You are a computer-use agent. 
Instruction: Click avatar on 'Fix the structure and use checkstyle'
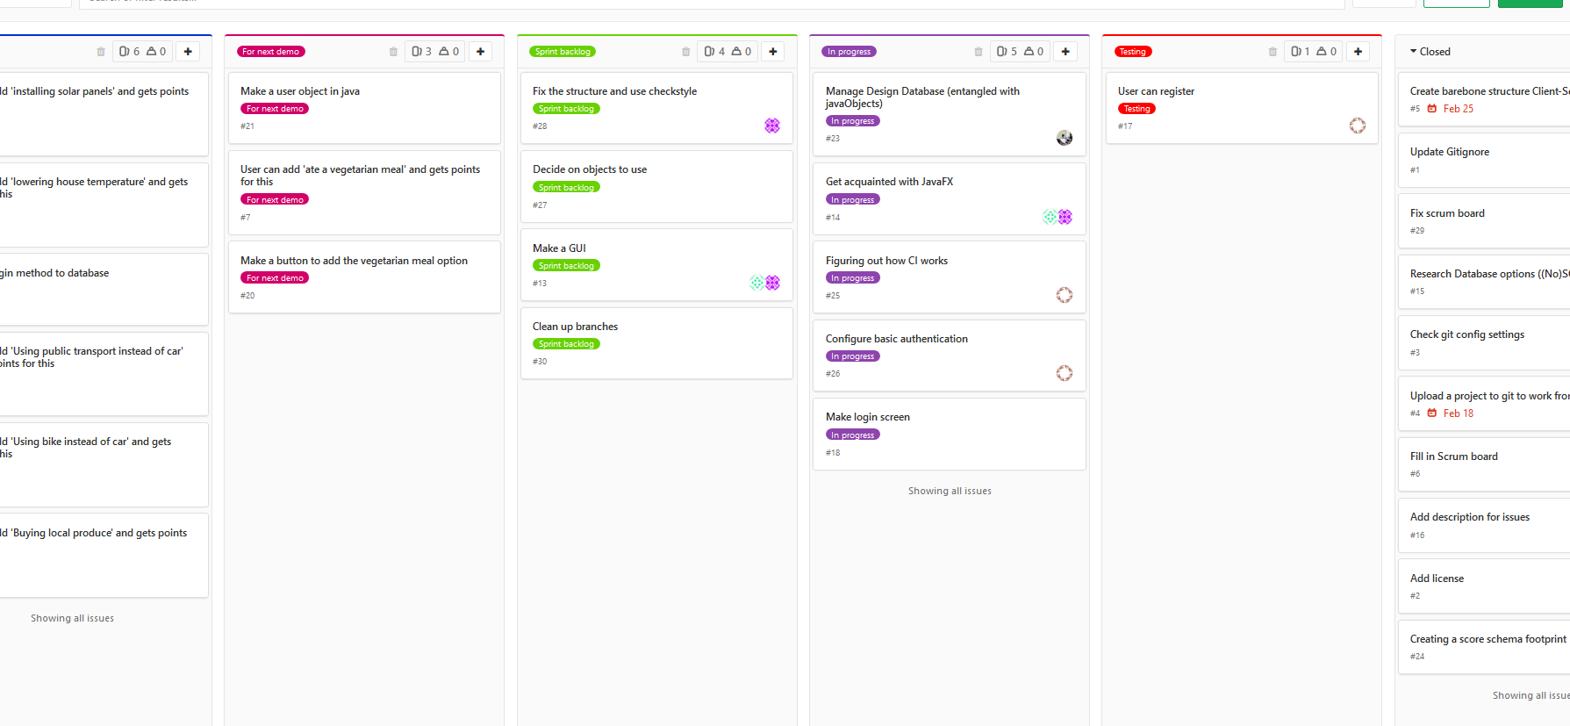772,126
